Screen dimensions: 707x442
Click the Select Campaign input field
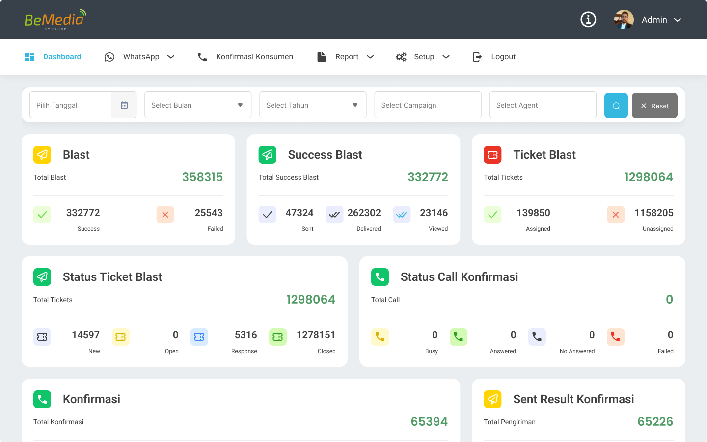pyautogui.click(x=428, y=105)
